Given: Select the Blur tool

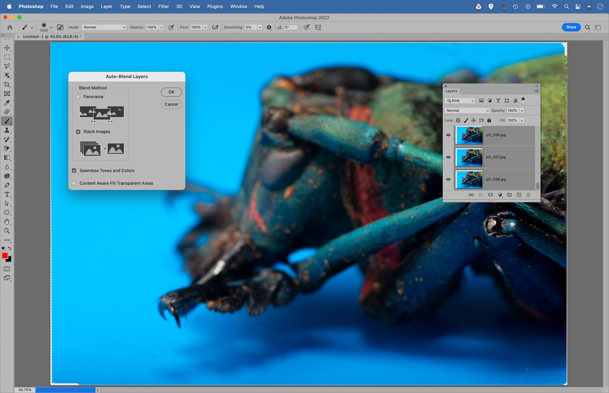Looking at the screenshot, I should click(x=7, y=167).
